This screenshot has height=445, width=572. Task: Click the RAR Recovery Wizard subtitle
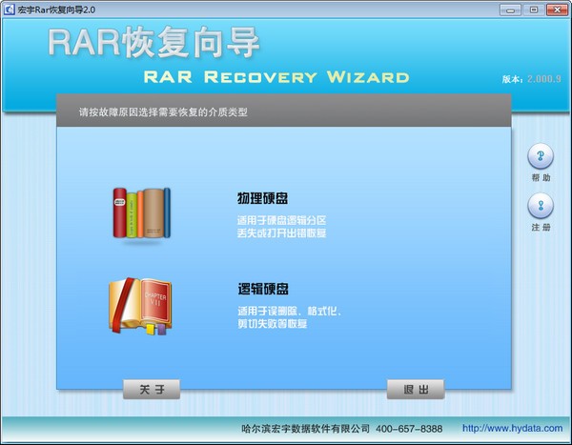(x=276, y=77)
